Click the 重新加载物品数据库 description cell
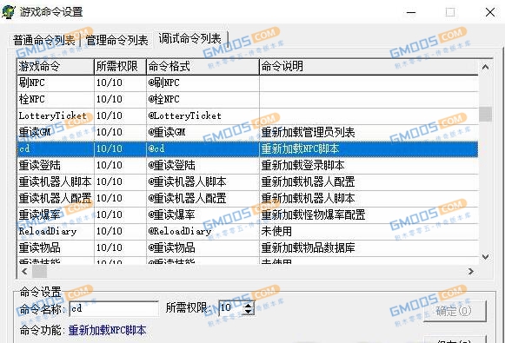The width and height of the screenshot is (505, 343). coord(369,247)
